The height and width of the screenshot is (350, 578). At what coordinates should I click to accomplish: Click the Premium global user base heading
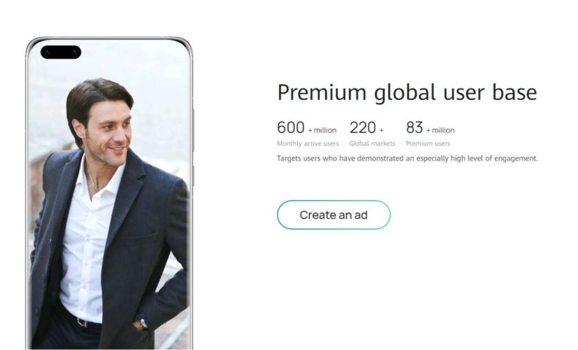click(x=406, y=93)
